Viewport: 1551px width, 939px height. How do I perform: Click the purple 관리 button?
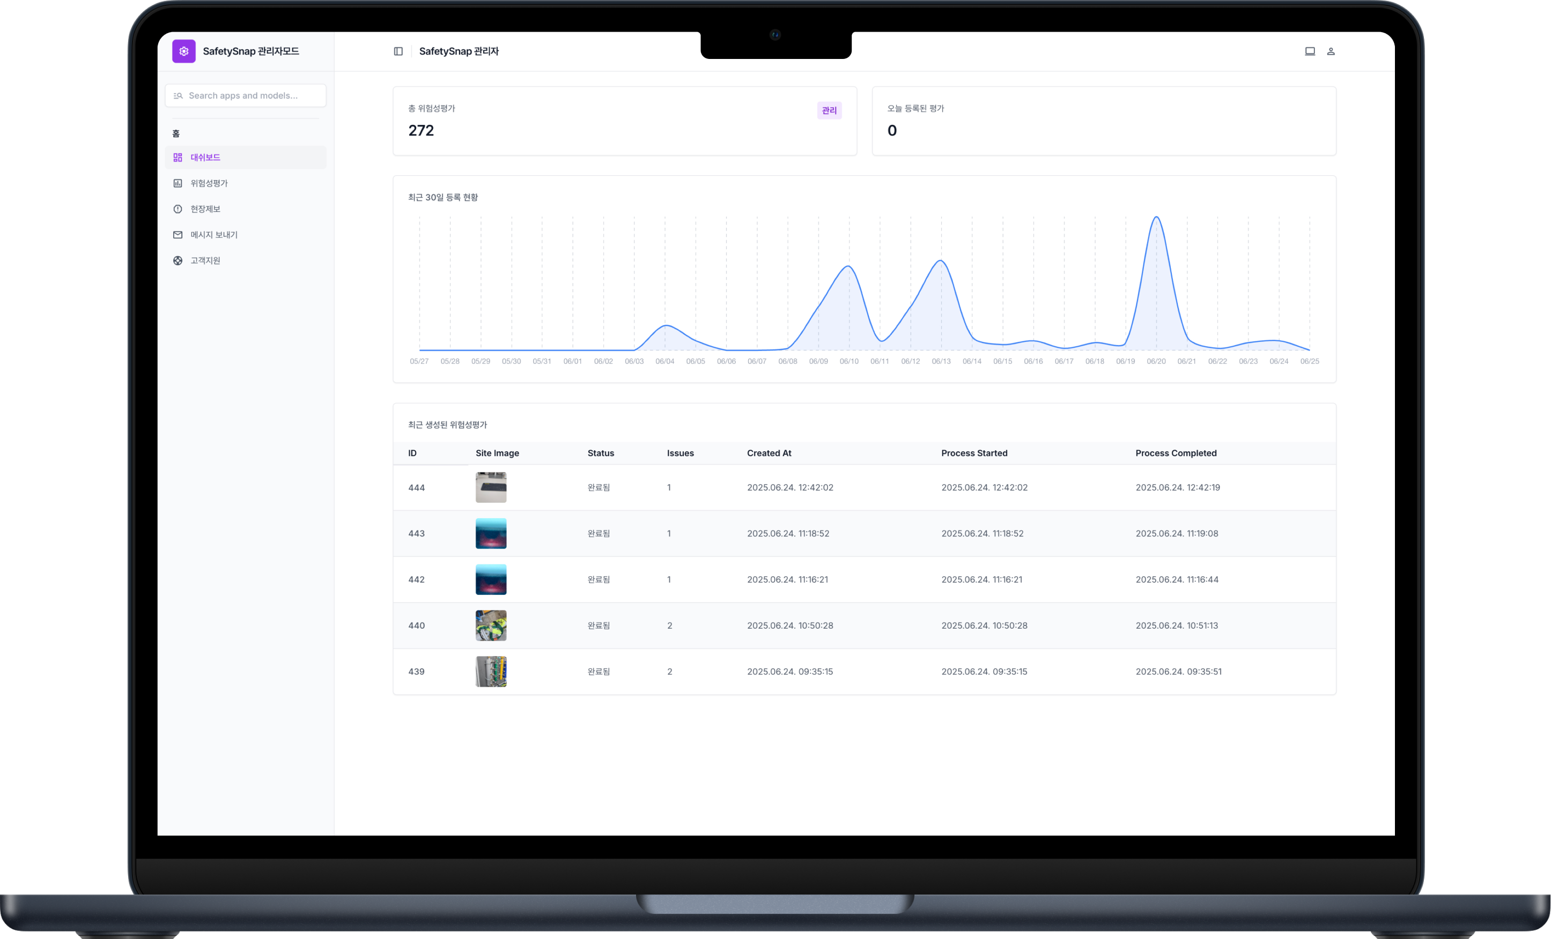(829, 111)
